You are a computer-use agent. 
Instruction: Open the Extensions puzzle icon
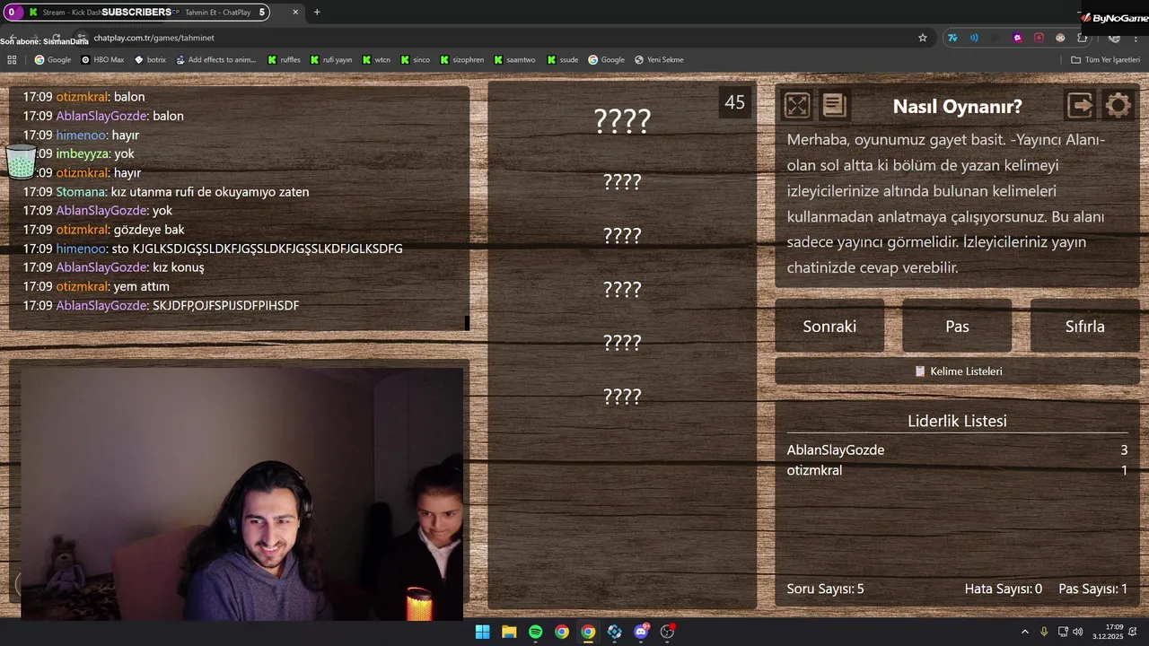[1083, 38]
